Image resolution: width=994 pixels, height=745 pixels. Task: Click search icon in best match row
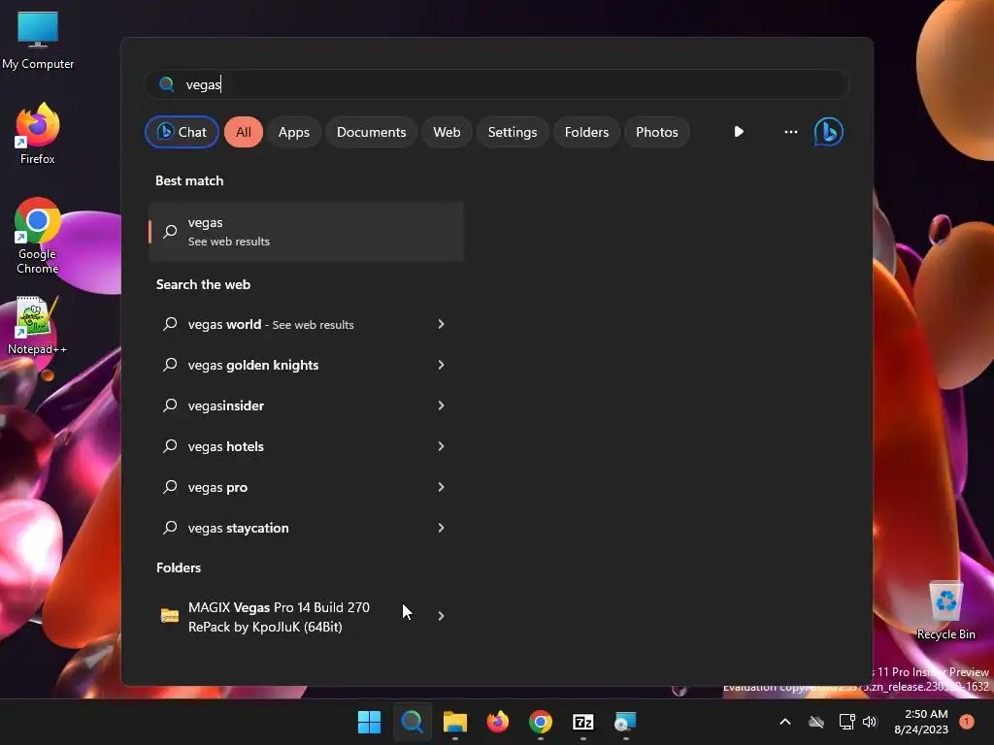point(170,231)
